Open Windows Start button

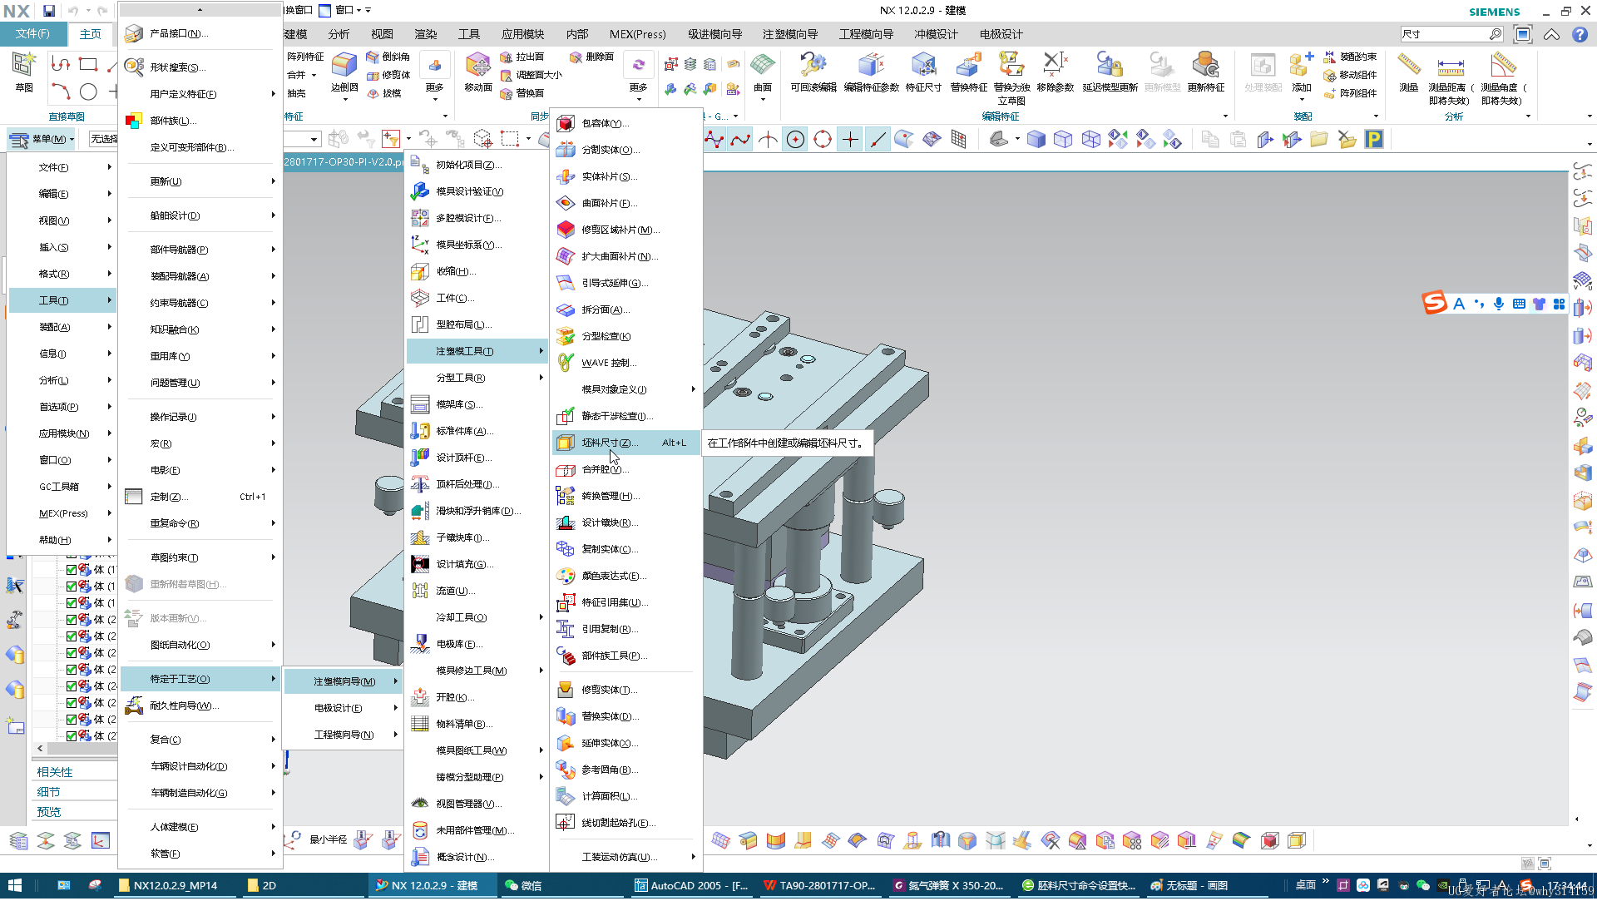[x=15, y=885]
